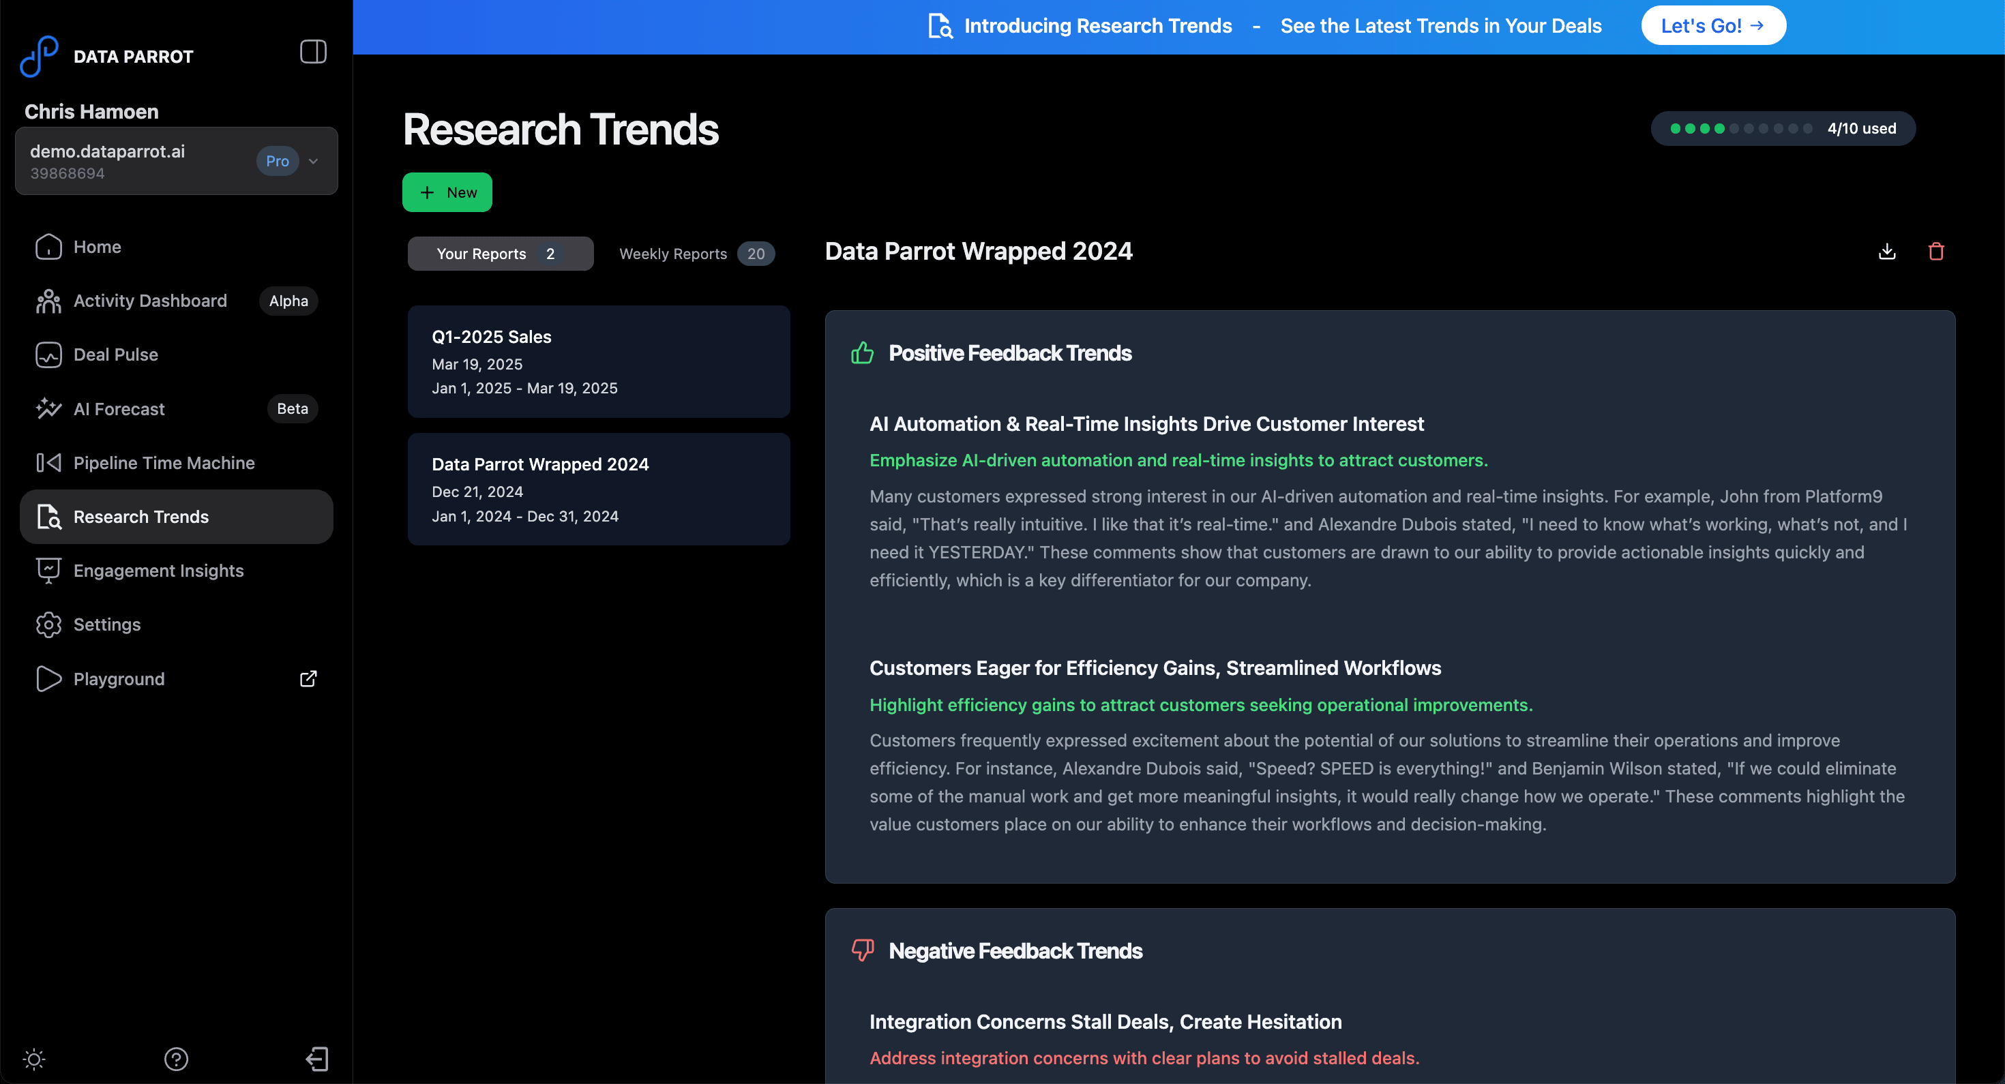The width and height of the screenshot is (2005, 1084).
Task: Click the Alpha badge next to Activity Dashboard
Action: [x=288, y=301]
